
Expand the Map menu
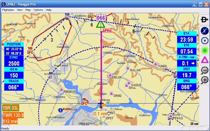(28, 10)
